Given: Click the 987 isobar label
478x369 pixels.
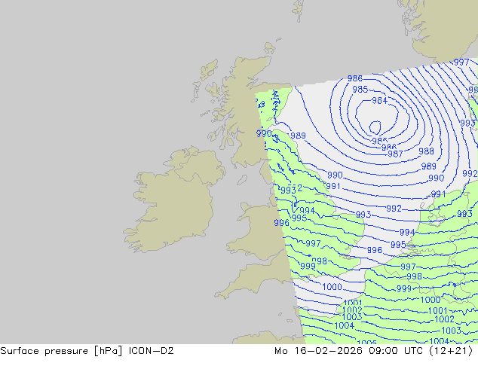Looking at the screenshot, I should point(395,154).
